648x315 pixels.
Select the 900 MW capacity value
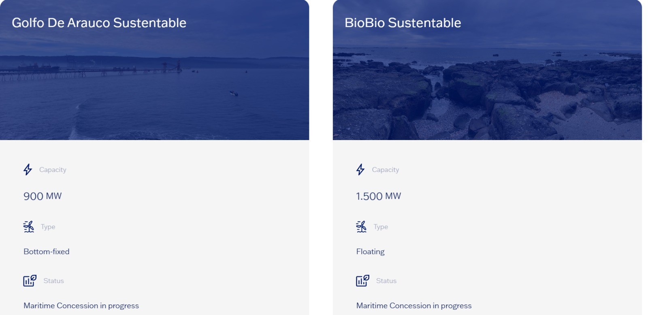[x=43, y=196]
